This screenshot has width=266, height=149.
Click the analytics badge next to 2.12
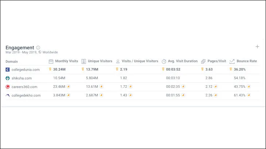click(x=215, y=86)
